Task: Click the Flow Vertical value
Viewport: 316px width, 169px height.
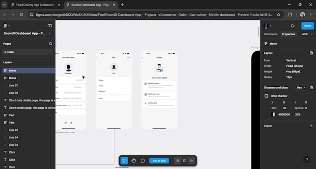Action: (x=291, y=60)
